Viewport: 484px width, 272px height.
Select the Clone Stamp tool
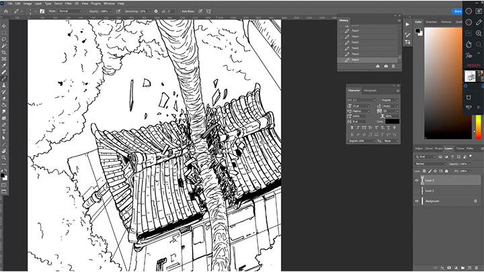pos(4,85)
